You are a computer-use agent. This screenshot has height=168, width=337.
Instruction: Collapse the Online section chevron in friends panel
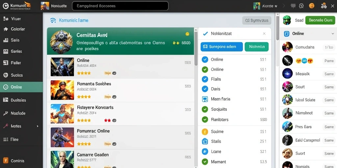(333, 34)
